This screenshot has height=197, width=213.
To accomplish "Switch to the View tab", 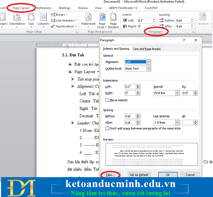I will [x=98, y=8].
